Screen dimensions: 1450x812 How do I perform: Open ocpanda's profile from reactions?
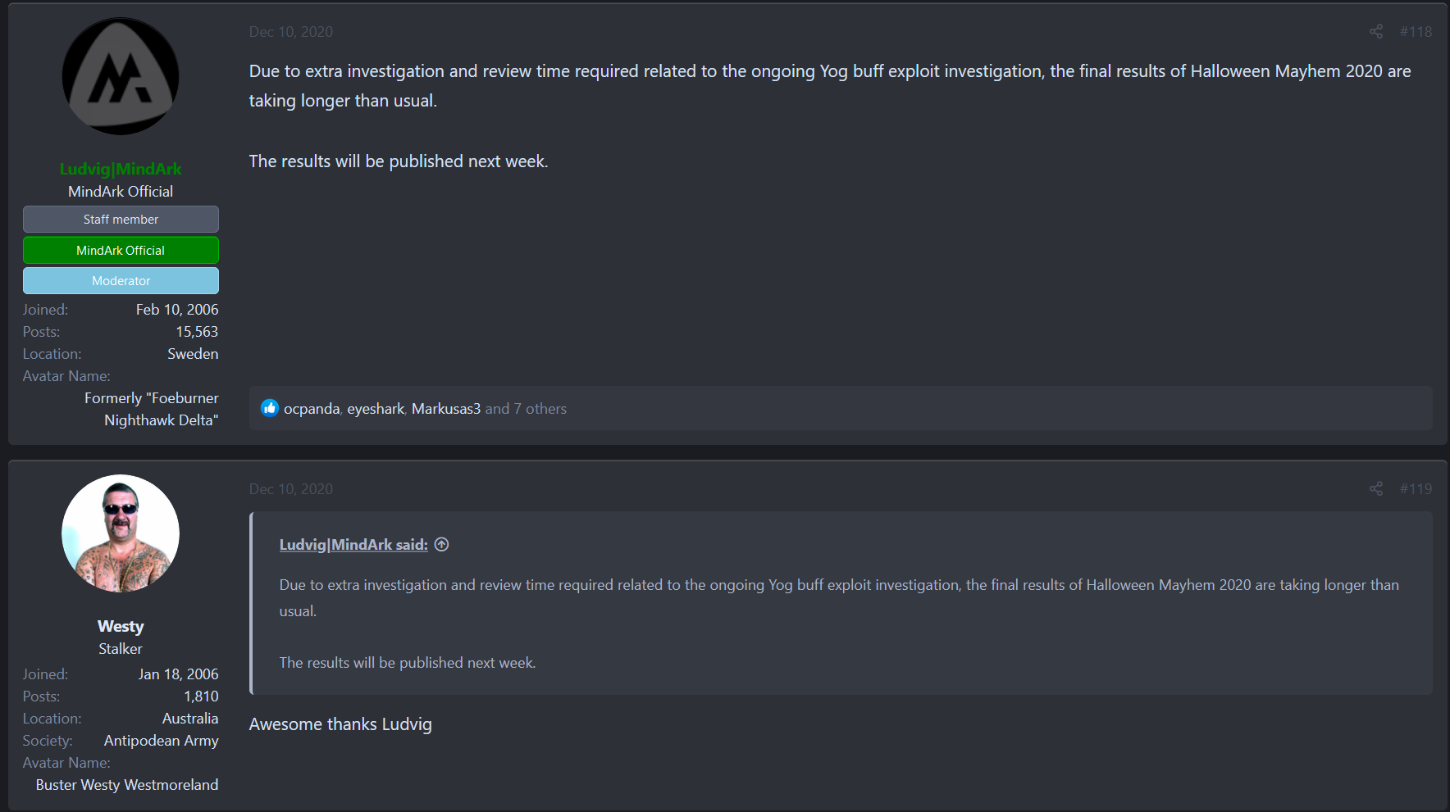(x=312, y=409)
